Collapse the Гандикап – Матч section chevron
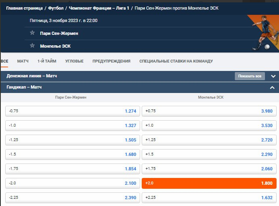 [272, 87]
